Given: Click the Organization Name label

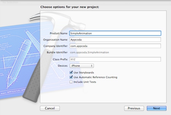Looking at the screenshot, I should tap(55, 40).
